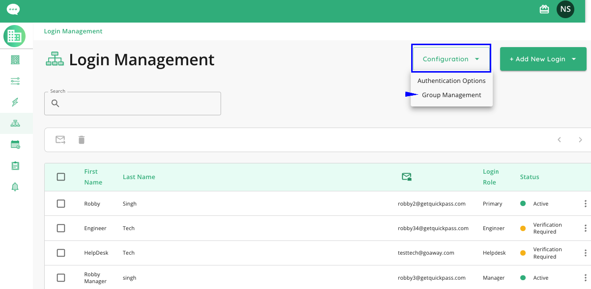The image size is (591, 289).
Task: Click the bell notifications icon in sidebar
Action: 15,186
